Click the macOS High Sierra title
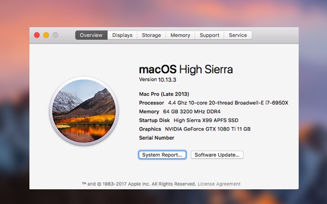The height and width of the screenshot is (204, 327). click(x=186, y=69)
